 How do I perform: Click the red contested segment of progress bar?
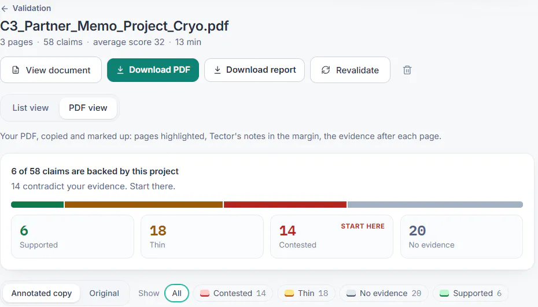tap(285, 205)
